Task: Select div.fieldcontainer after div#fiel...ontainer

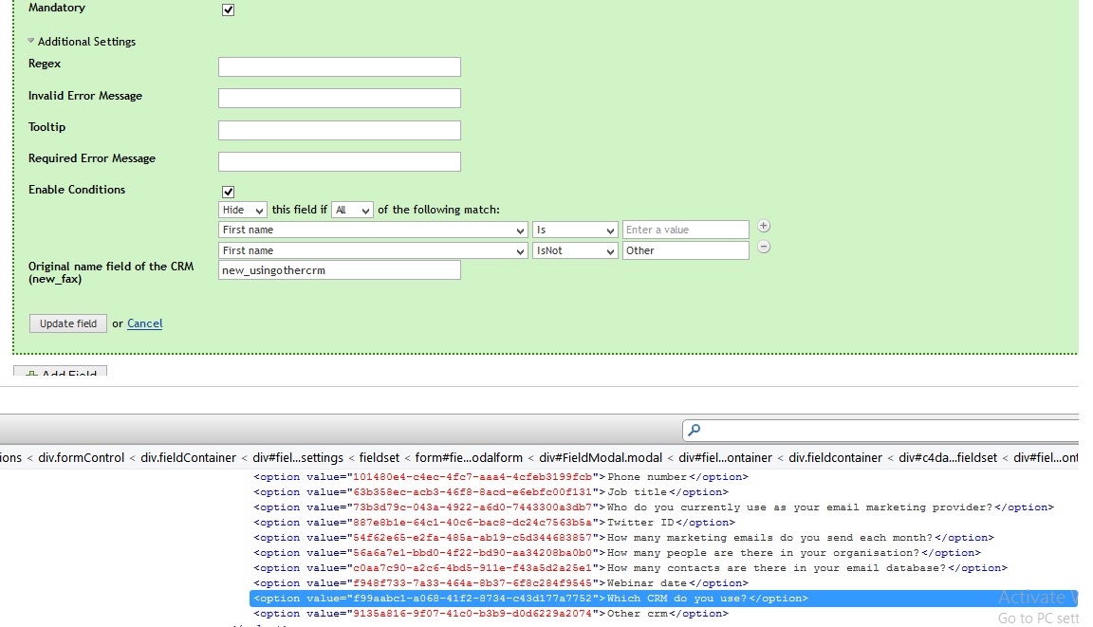Action: [835, 458]
